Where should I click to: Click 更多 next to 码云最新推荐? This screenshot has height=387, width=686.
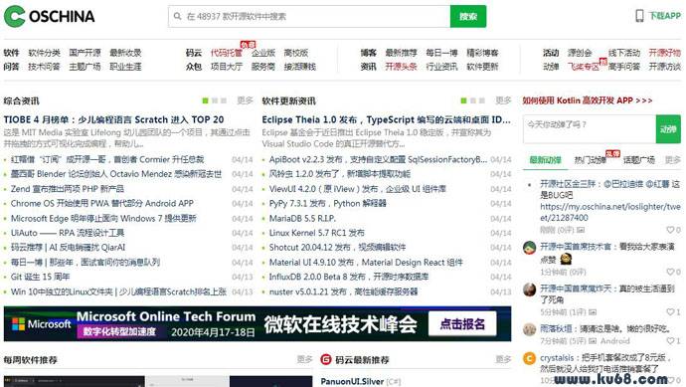click(x=503, y=359)
